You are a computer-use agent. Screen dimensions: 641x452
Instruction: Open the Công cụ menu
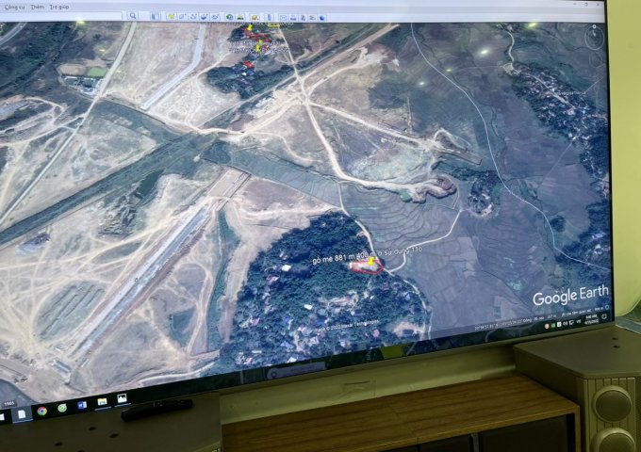14,7
